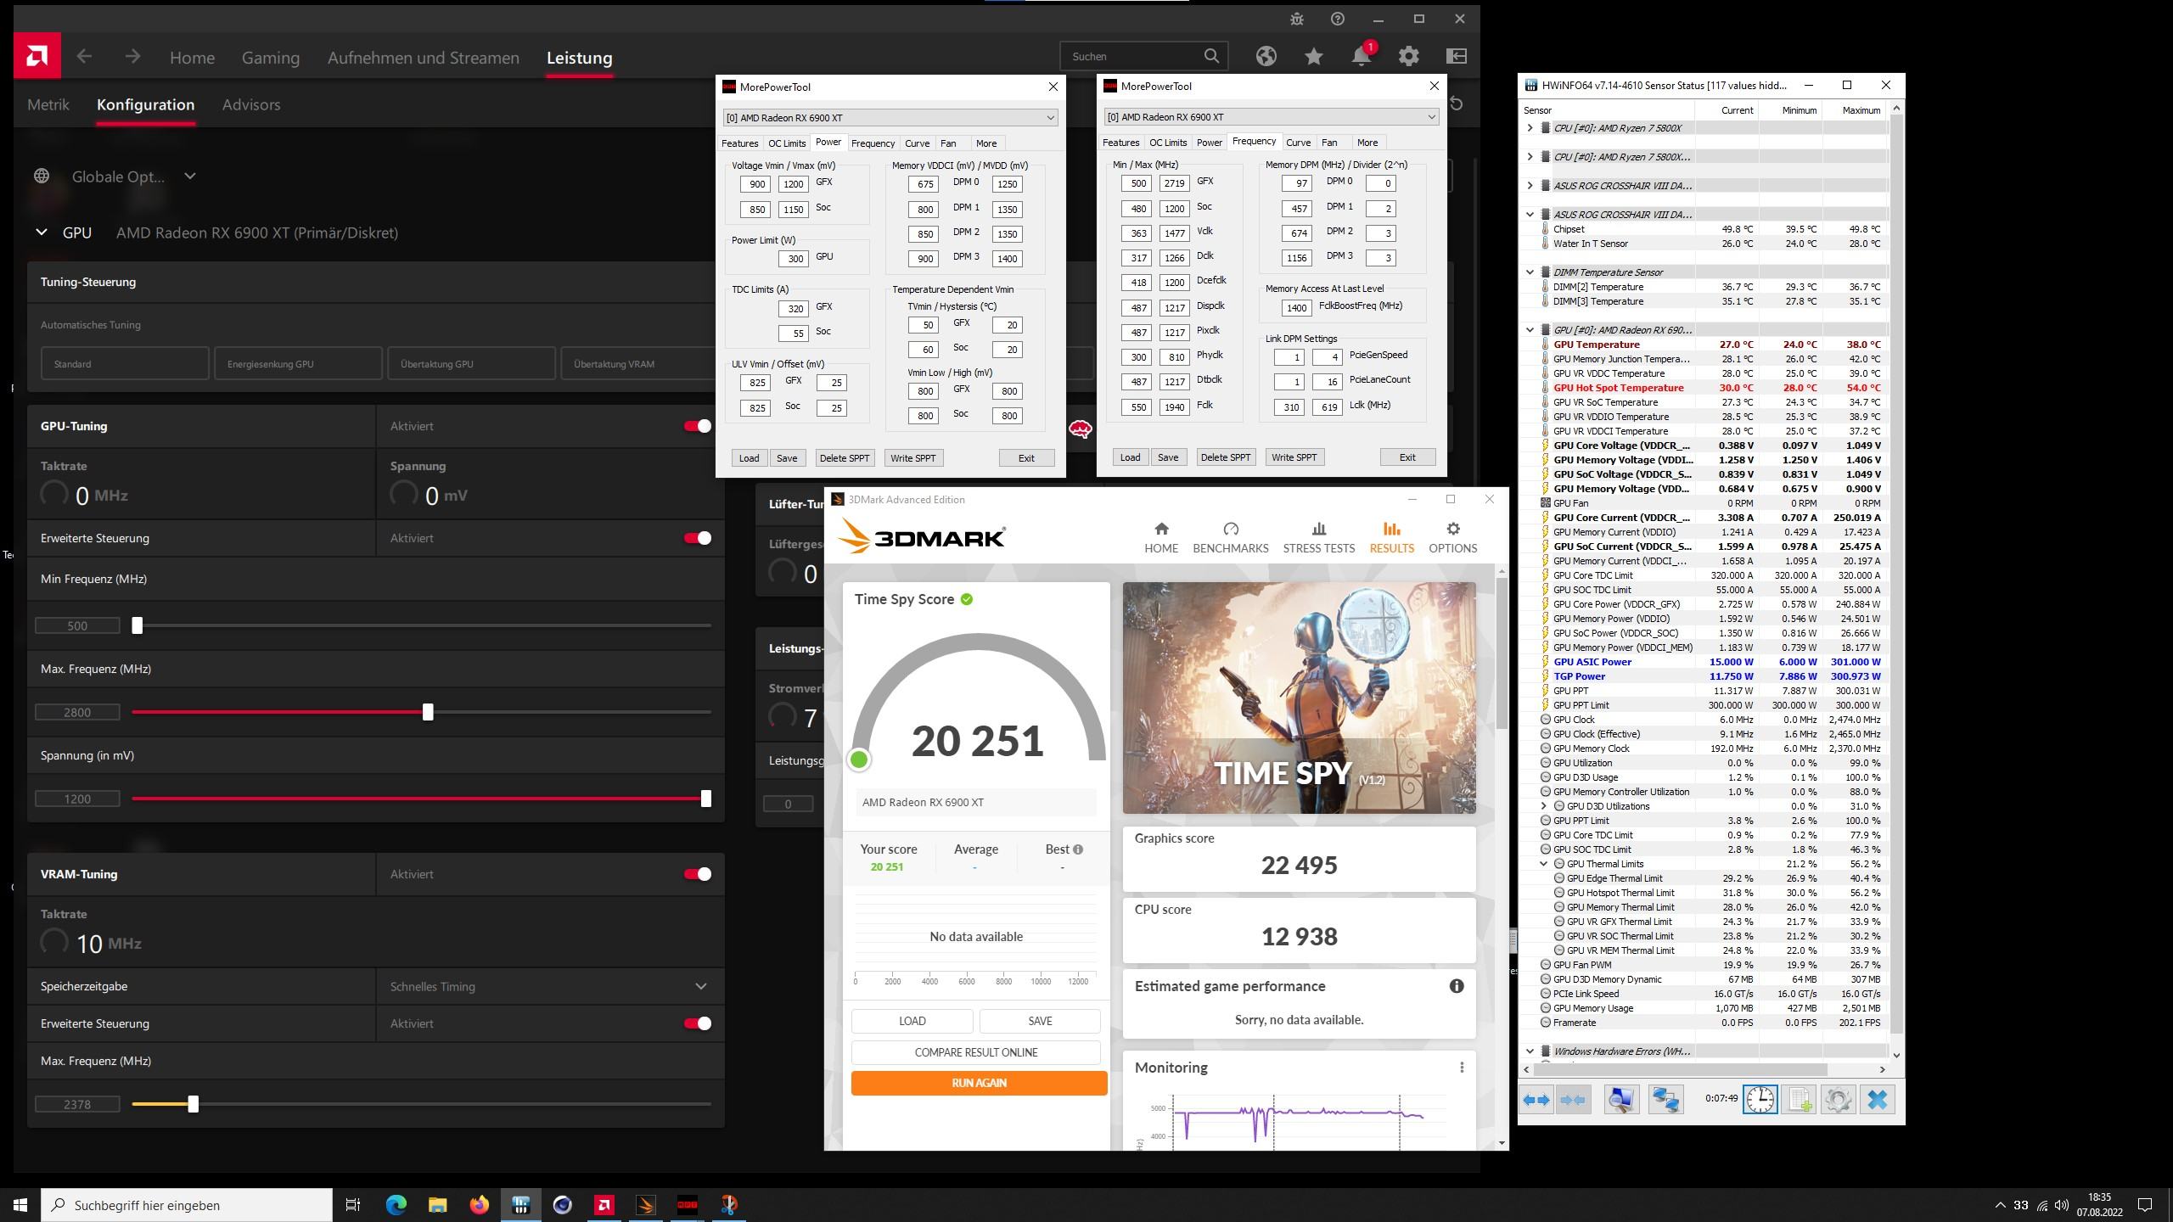Click AMD Software back arrow
Screen dimensions: 2173x1222
[x=84, y=57]
